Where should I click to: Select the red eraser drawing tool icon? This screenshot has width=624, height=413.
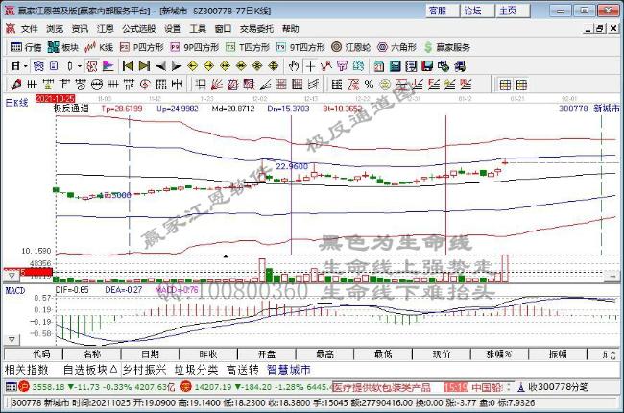click(x=16, y=84)
